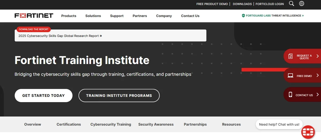The width and height of the screenshot is (321, 140).
Task: Click the Get Started Today button
Action: pos(44,95)
